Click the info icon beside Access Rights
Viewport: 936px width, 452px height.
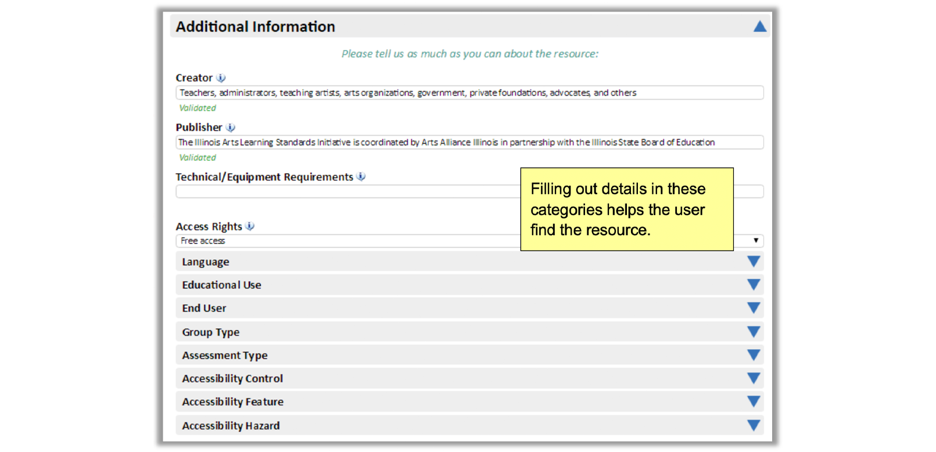pyautogui.click(x=250, y=226)
